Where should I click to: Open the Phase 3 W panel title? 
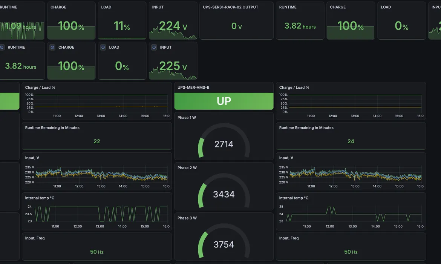(187, 218)
